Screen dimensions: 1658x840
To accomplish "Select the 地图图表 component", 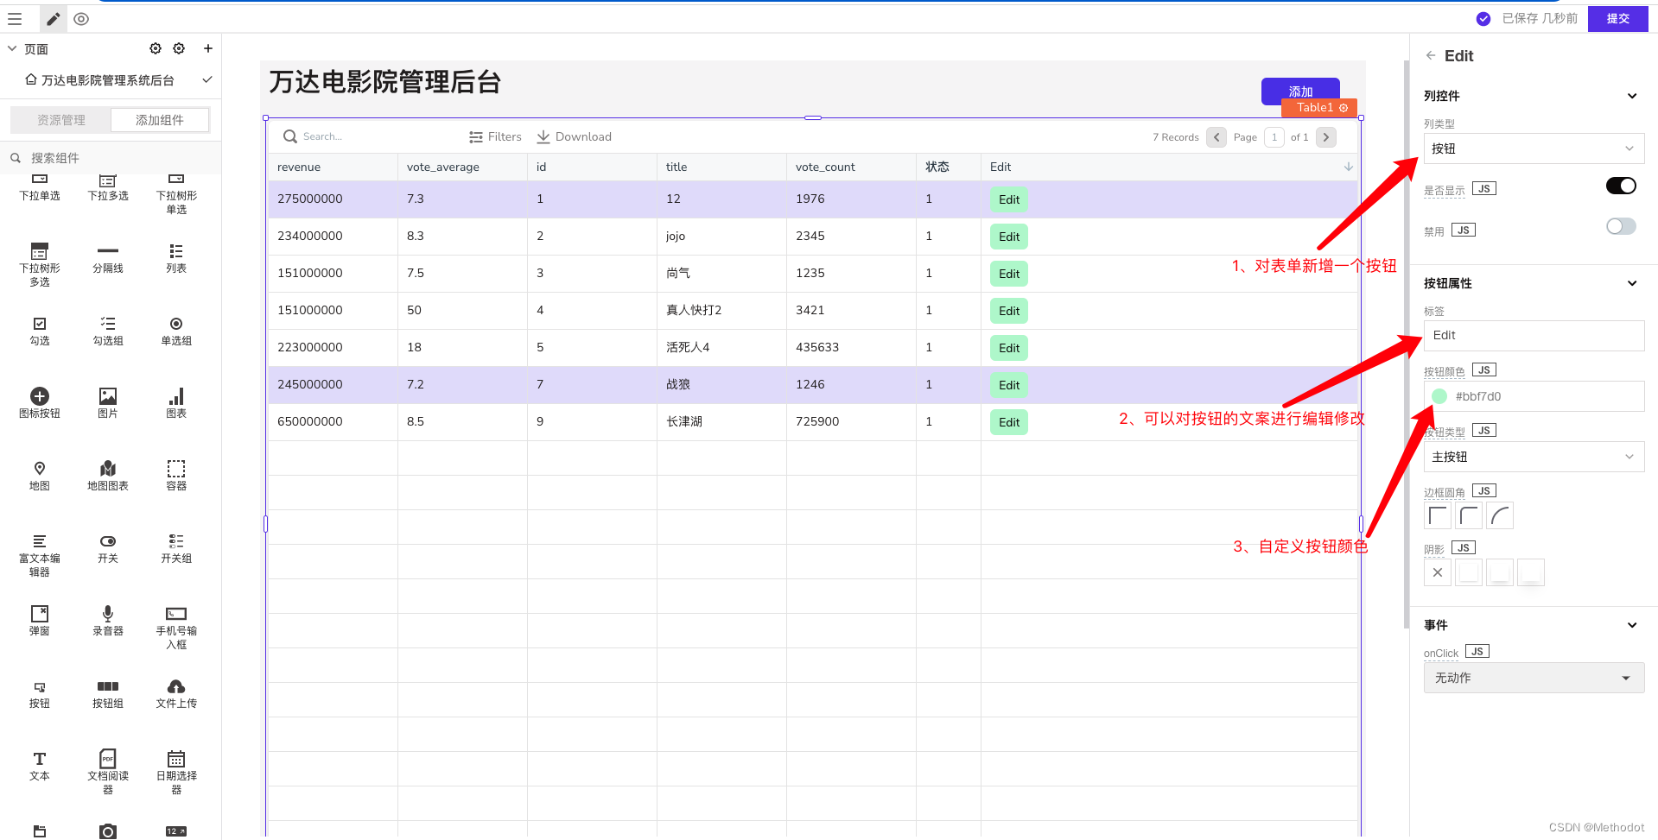I will click(x=108, y=477).
